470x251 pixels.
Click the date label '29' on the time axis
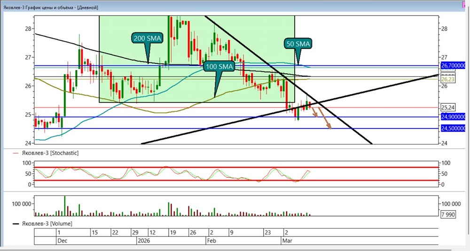(x=135, y=232)
